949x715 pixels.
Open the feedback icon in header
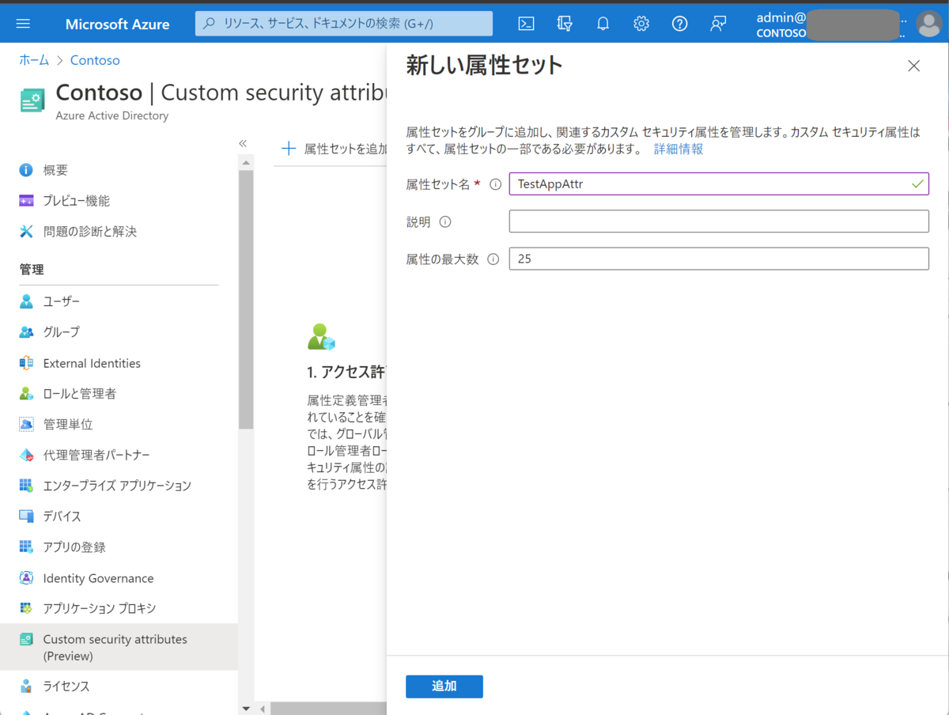point(718,24)
